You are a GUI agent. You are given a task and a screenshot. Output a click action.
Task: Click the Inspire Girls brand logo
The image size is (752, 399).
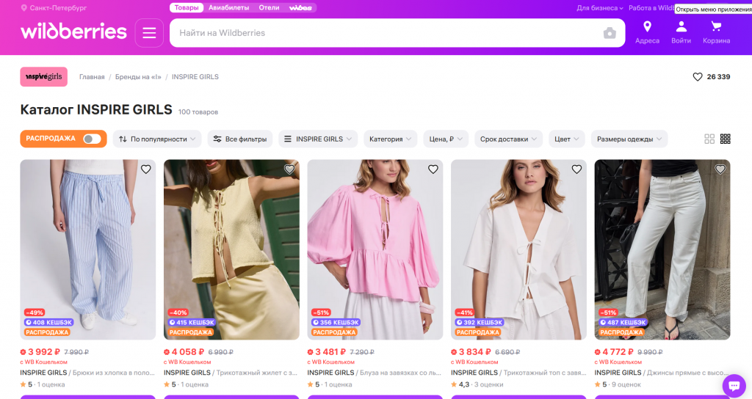pos(43,76)
